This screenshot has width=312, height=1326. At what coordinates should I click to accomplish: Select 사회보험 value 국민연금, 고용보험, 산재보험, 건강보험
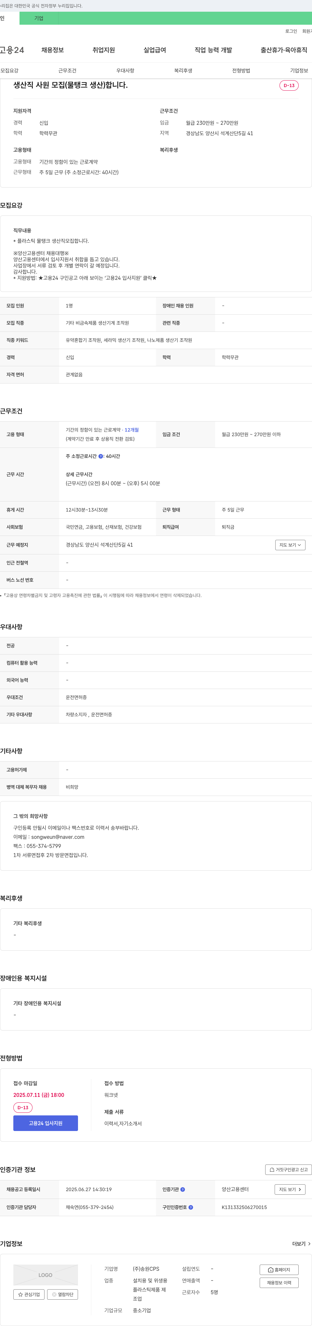pos(103,527)
